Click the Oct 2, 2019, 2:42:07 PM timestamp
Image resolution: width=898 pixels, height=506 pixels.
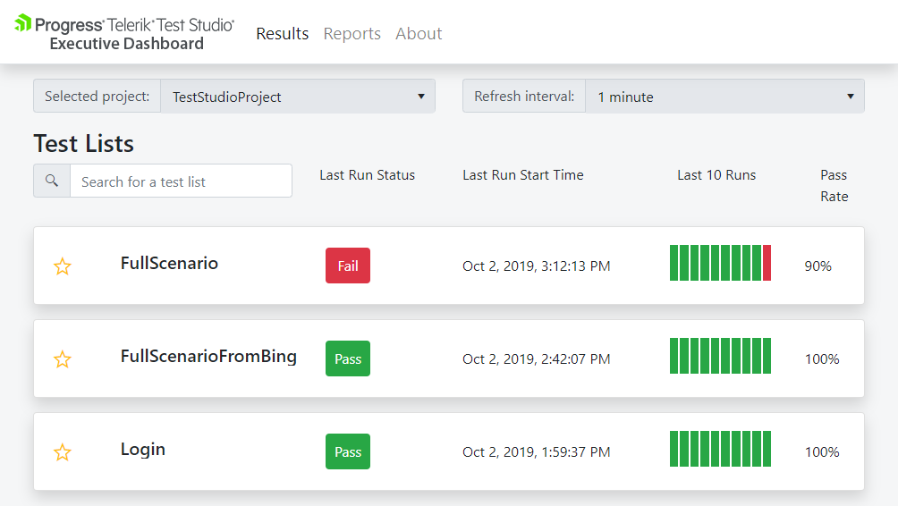(x=536, y=358)
